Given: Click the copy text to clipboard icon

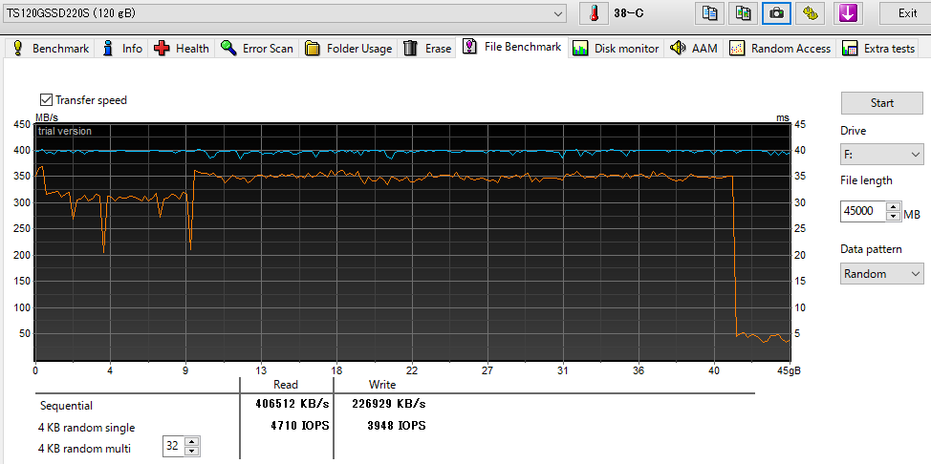Looking at the screenshot, I should pos(709,13).
